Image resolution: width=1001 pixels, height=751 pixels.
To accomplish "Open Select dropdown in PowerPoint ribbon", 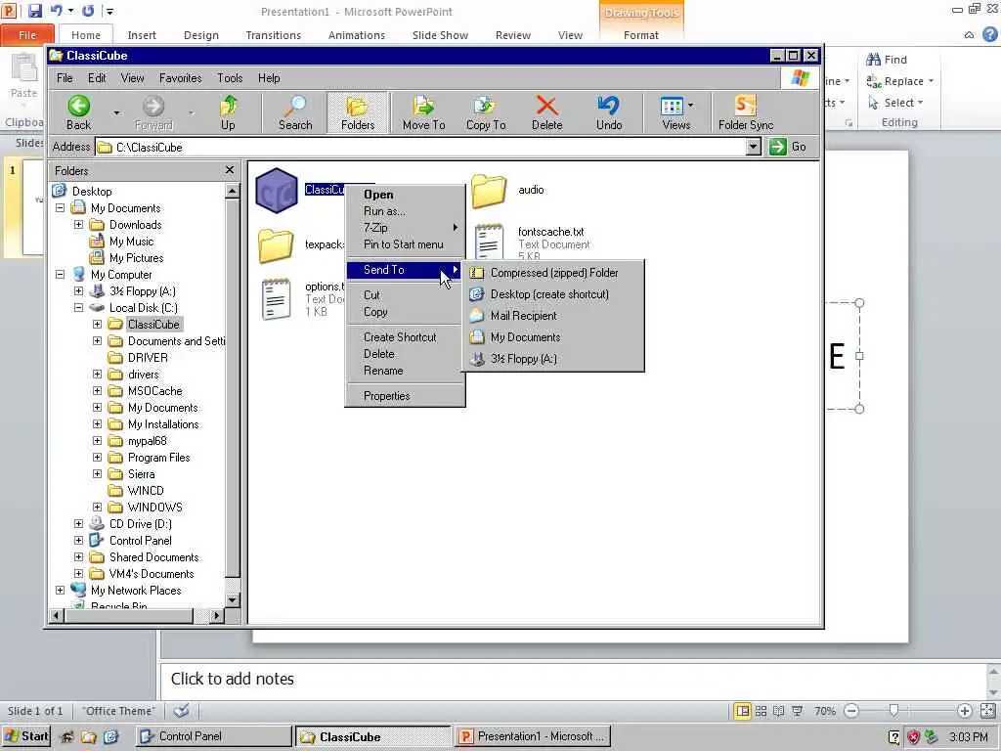I will click(x=895, y=103).
